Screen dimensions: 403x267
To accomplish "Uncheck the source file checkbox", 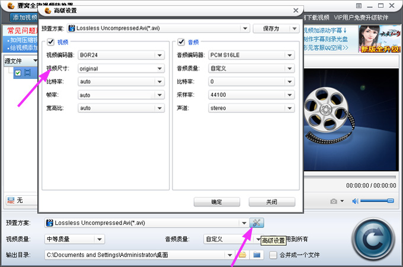I will pos(18,73).
